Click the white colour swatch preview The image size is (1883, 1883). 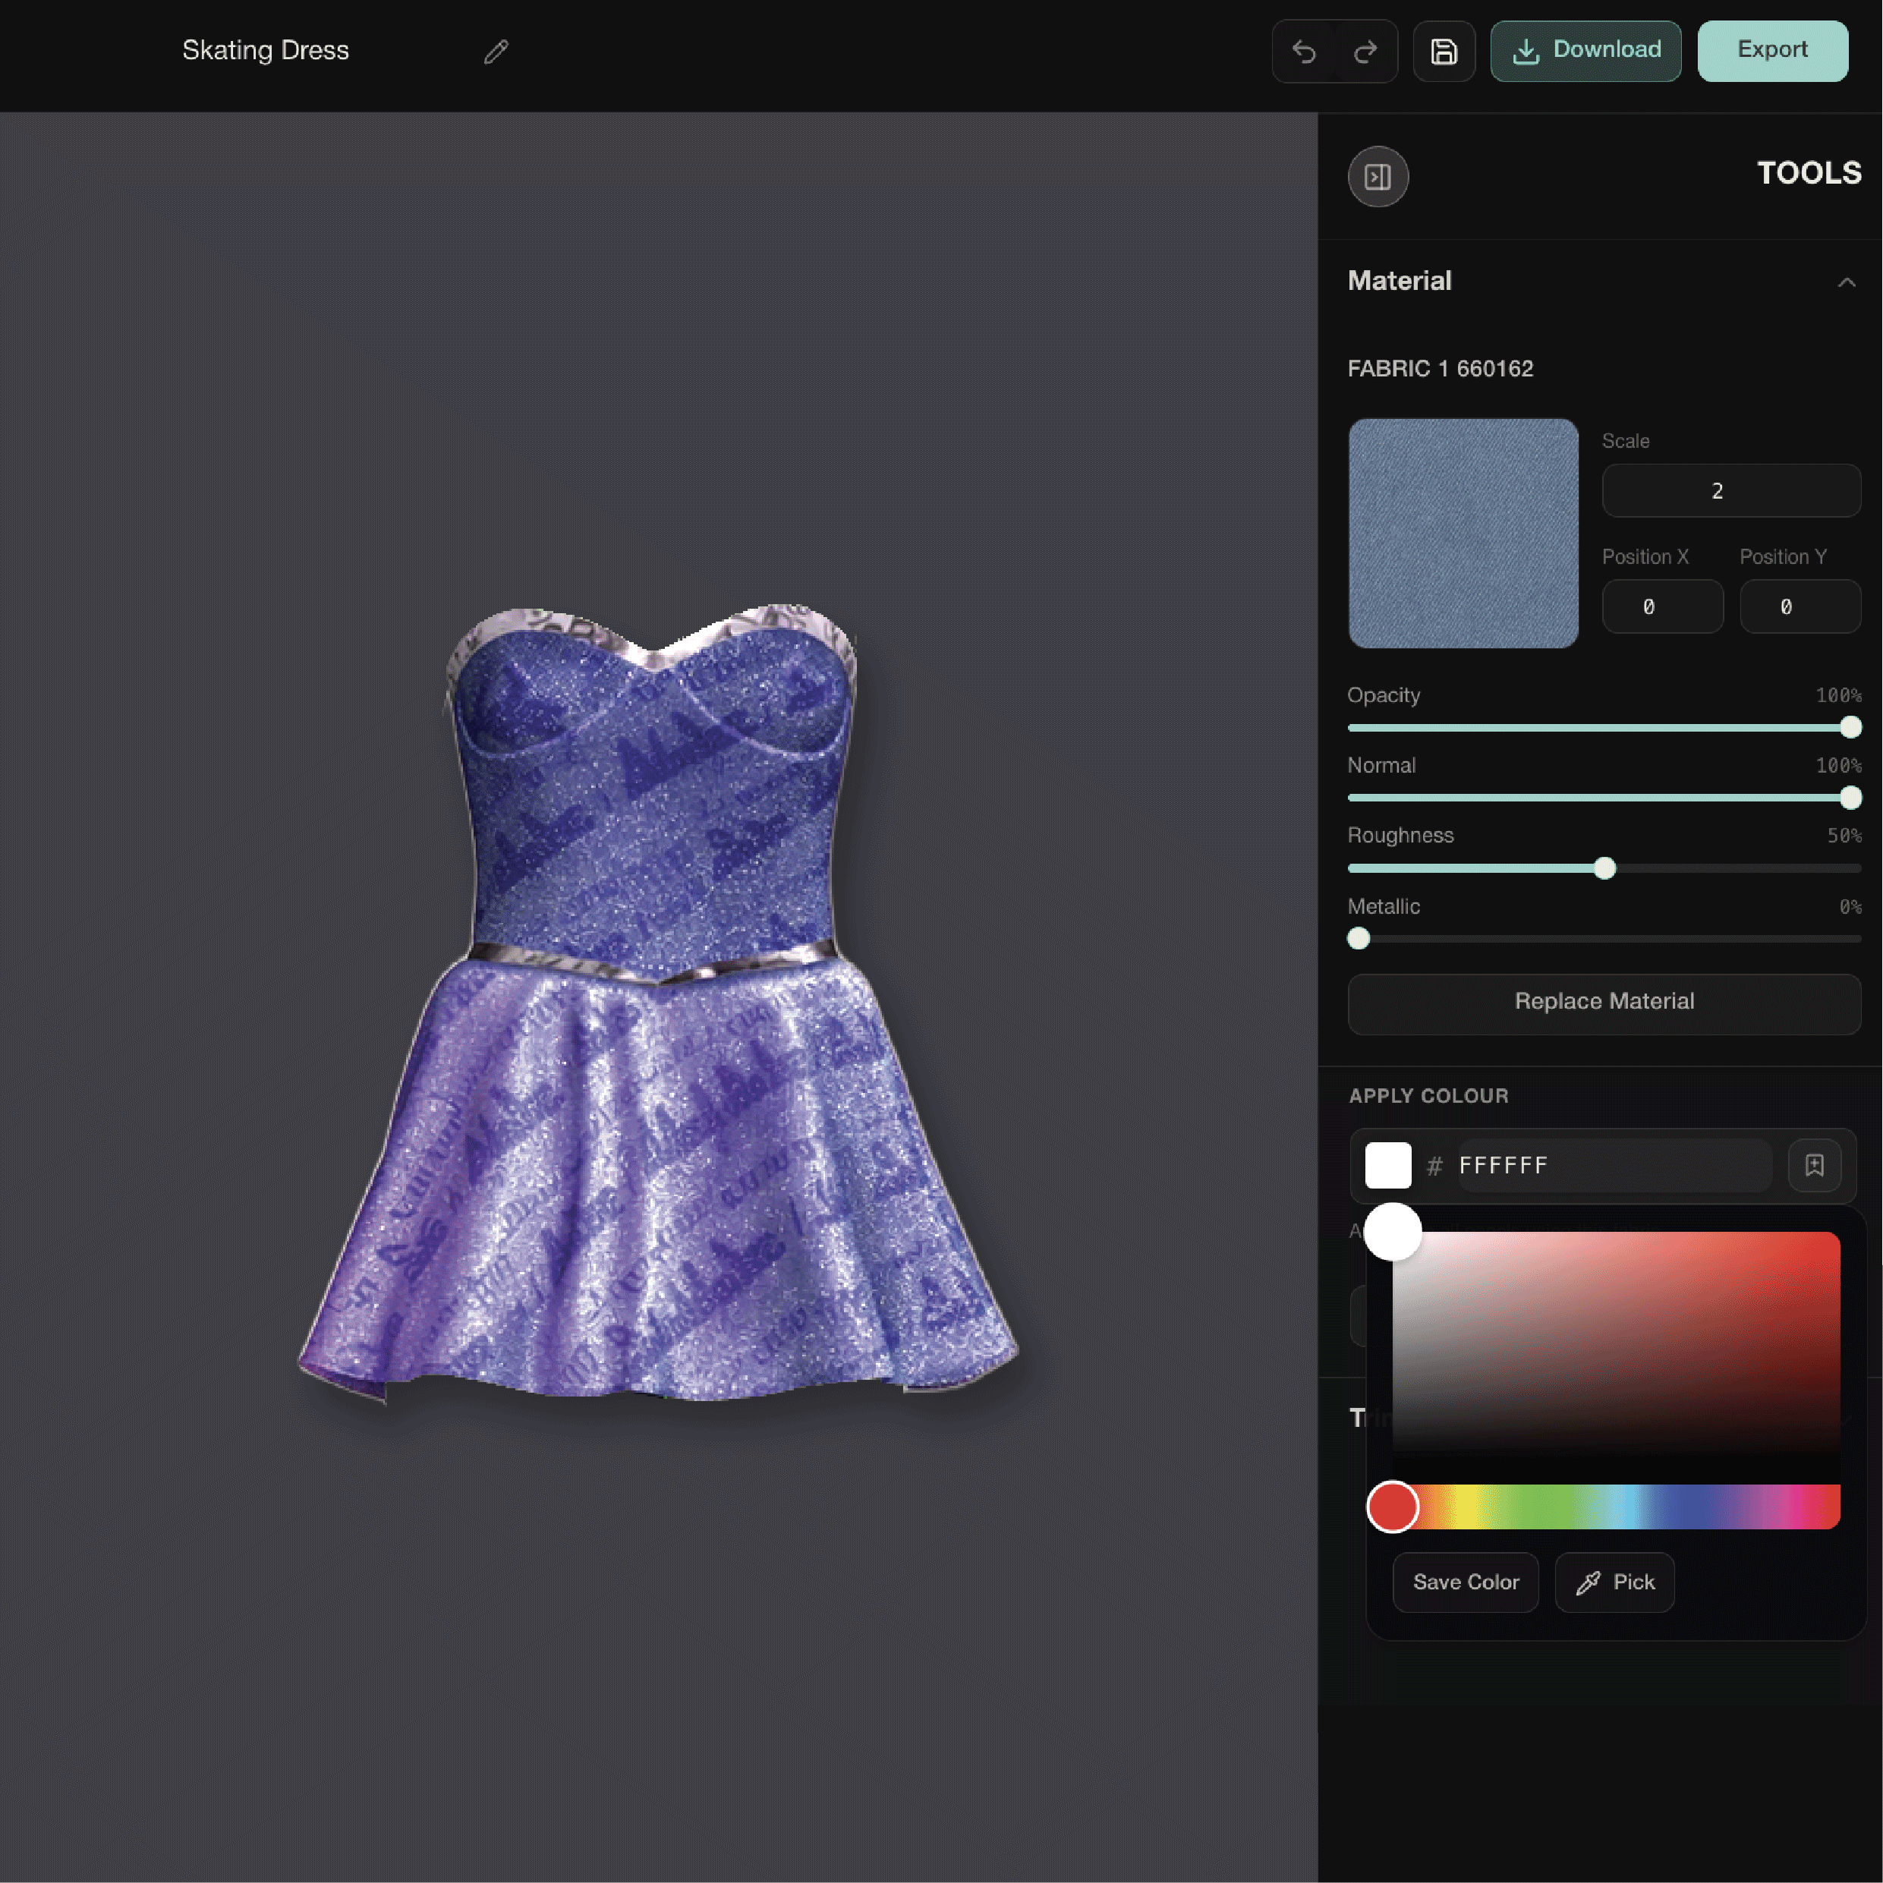coord(1388,1165)
